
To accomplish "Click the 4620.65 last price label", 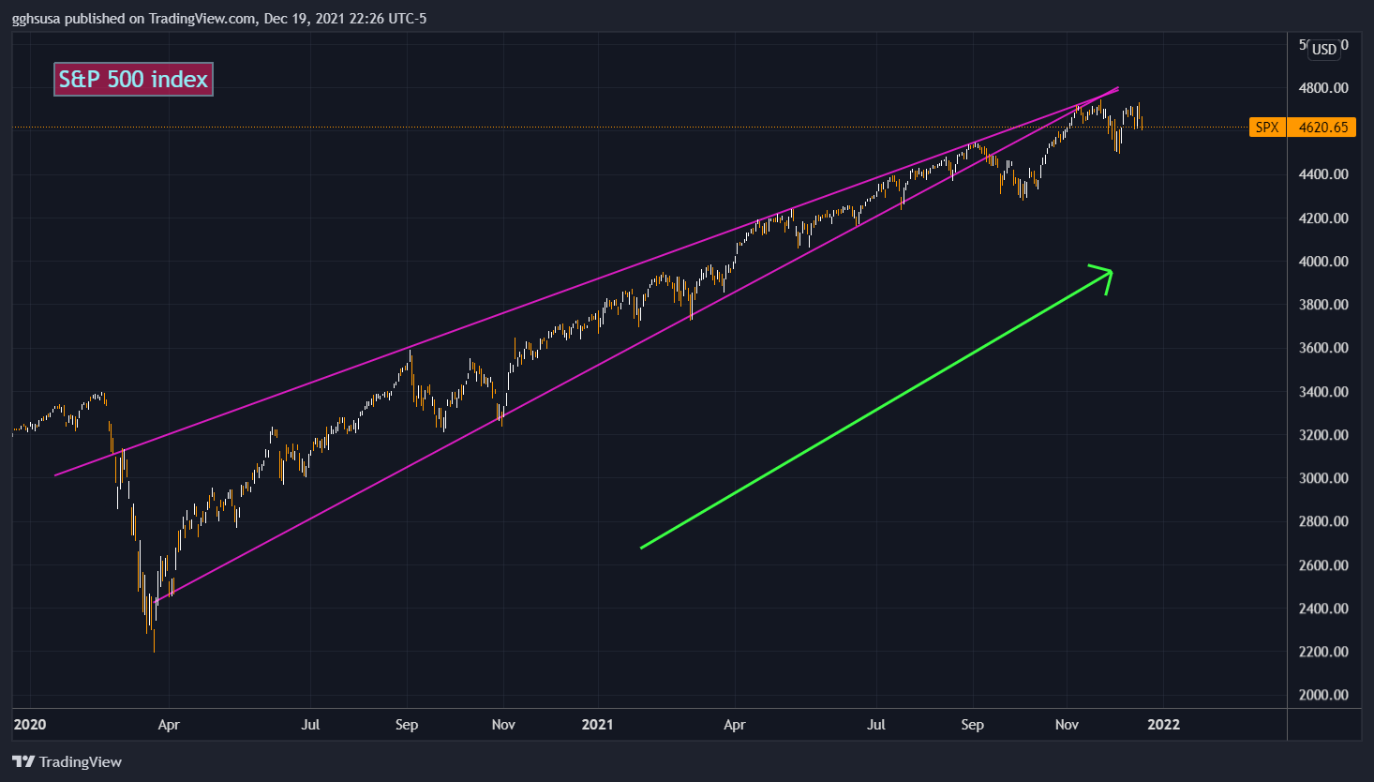I will click(x=1322, y=127).
